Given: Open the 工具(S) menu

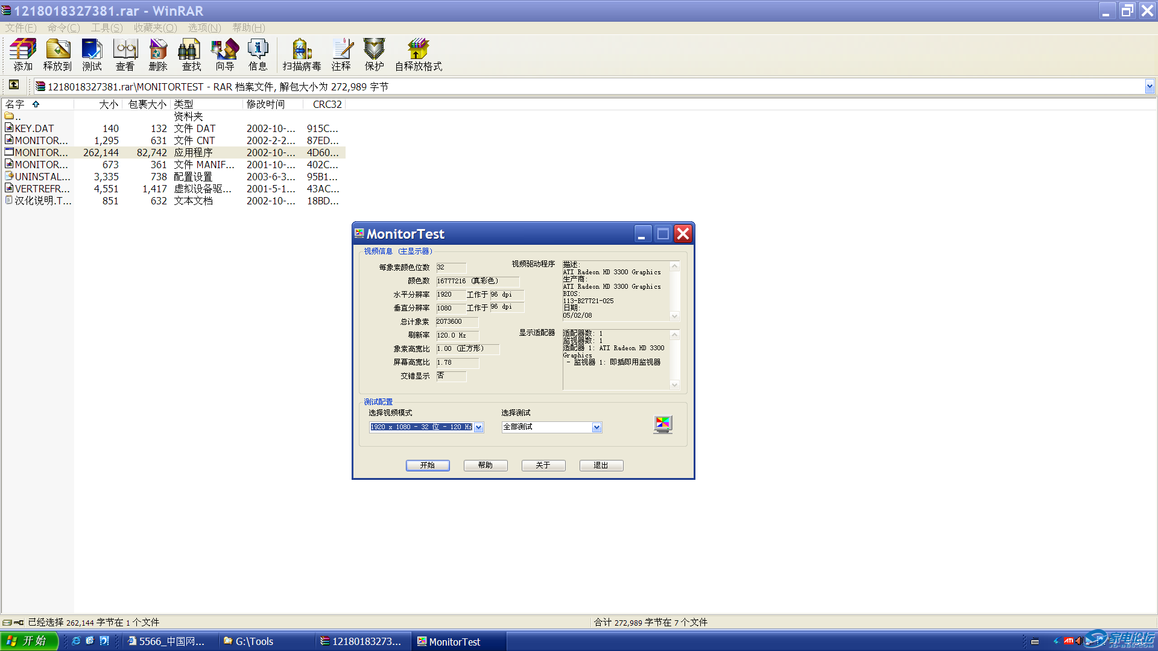Looking at the screenshot, I should [107, 28].
